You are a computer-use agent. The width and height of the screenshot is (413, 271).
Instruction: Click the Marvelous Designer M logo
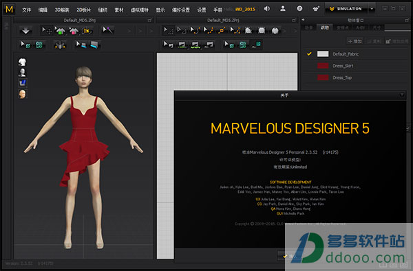[9, 10]
